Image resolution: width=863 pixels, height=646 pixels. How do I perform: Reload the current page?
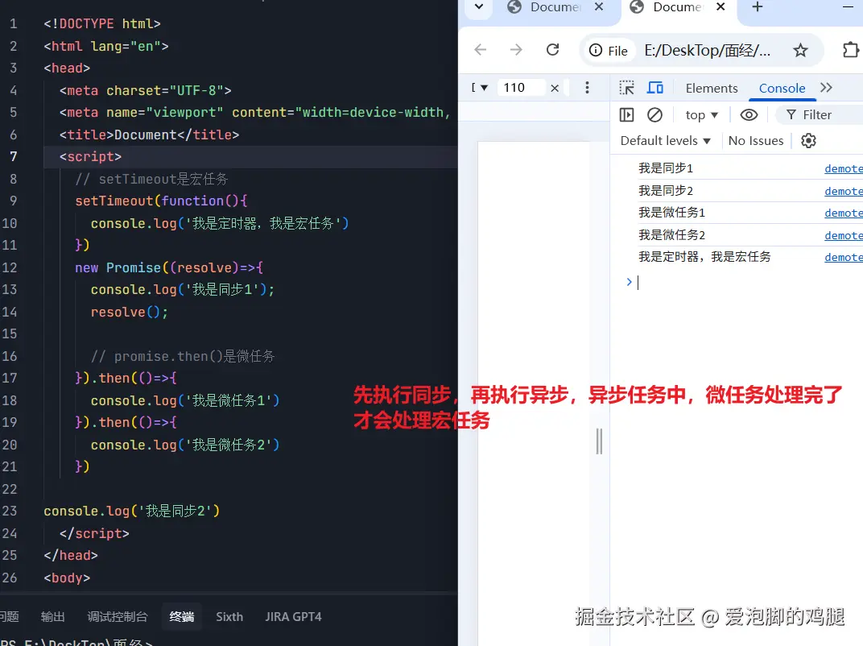click(x=552, y=50)
